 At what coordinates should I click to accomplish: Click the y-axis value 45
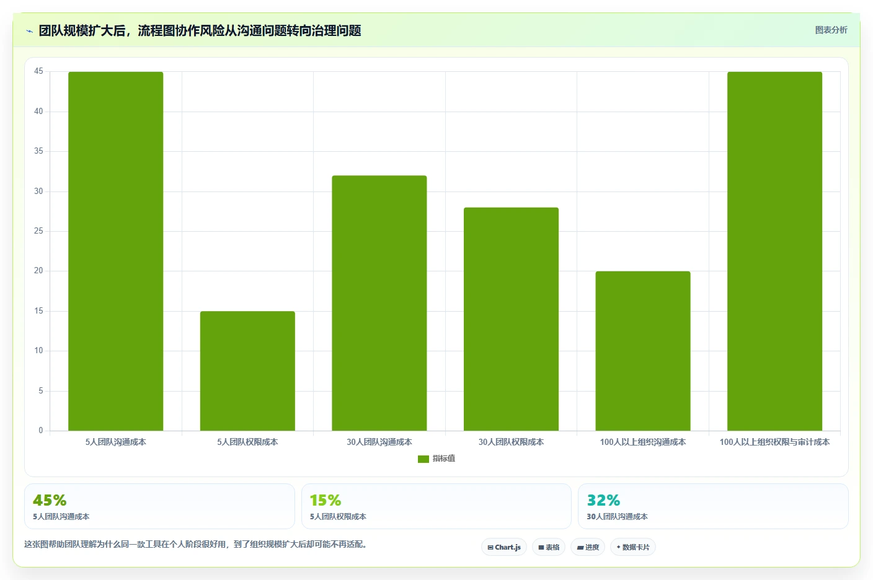(x=38, y=72)
